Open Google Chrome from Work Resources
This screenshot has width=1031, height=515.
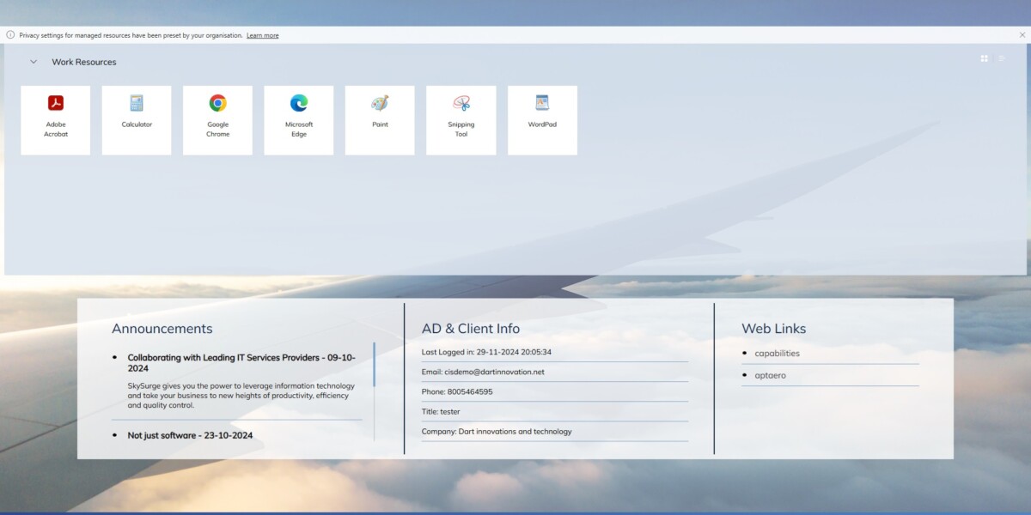[x=217, y=120]
